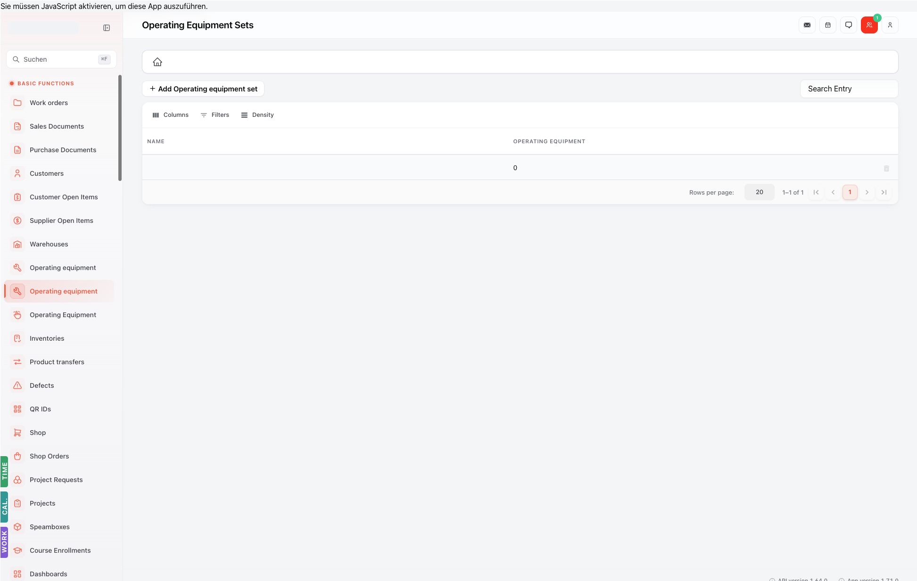Screen dimensions: 917x581
Task: Open Operating Equipment with the hand icon
Action: 59,315
